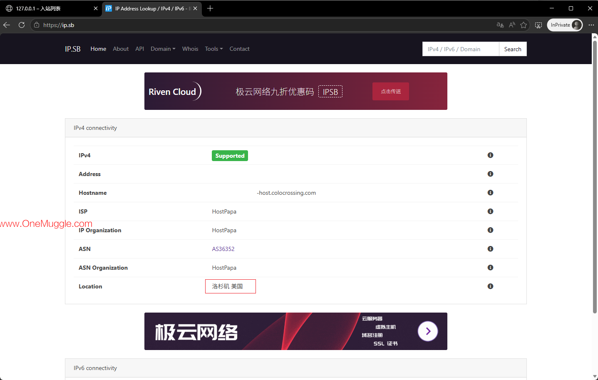
Task: Click the address bar URL
Action: (x=59, y=25)
